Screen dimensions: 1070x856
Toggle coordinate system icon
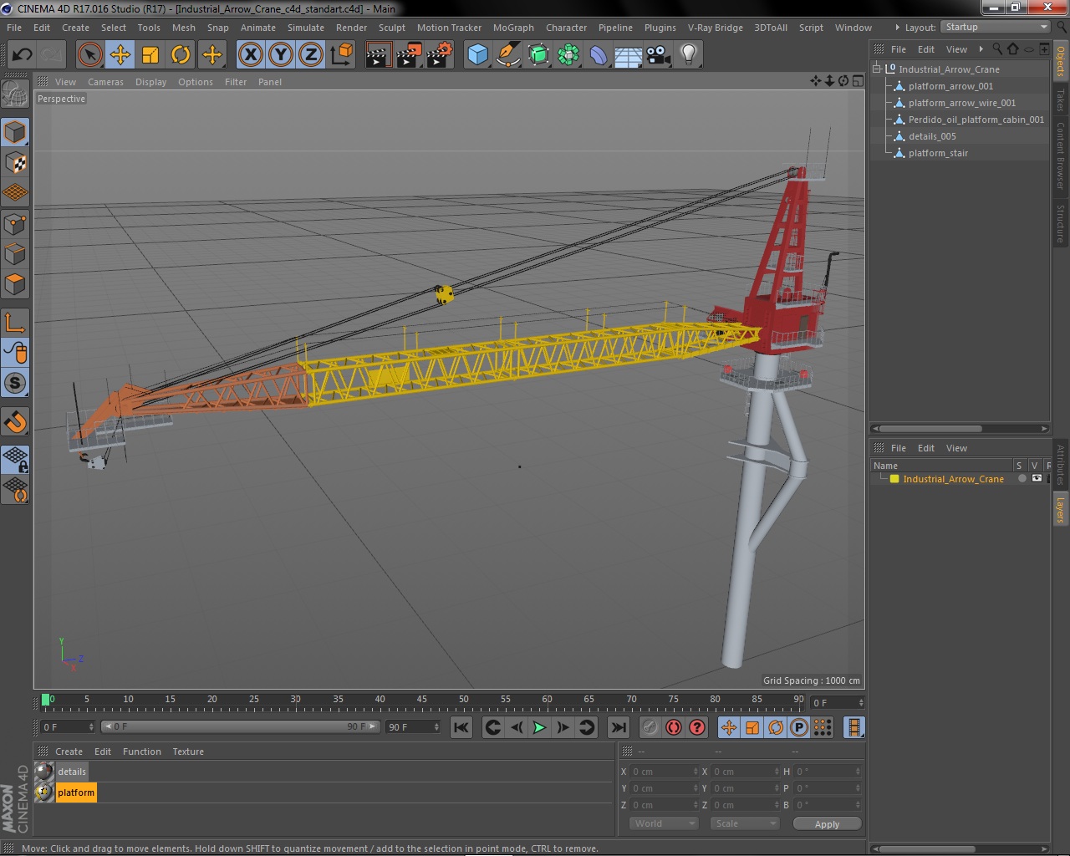pyautogui.click(x=341, y=55)
